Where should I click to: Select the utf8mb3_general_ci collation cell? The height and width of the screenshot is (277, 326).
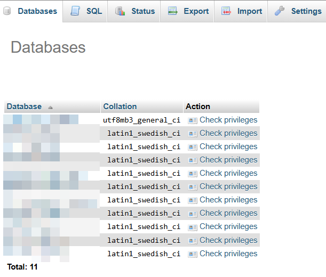(x=141, y=120)
